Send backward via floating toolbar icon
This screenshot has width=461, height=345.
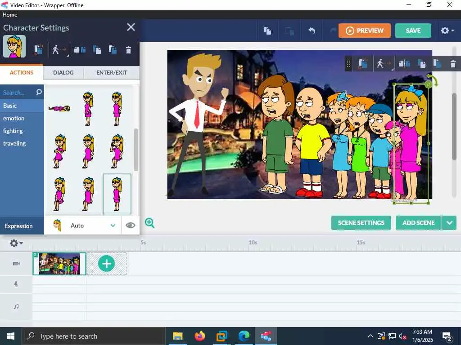point(437,64)
